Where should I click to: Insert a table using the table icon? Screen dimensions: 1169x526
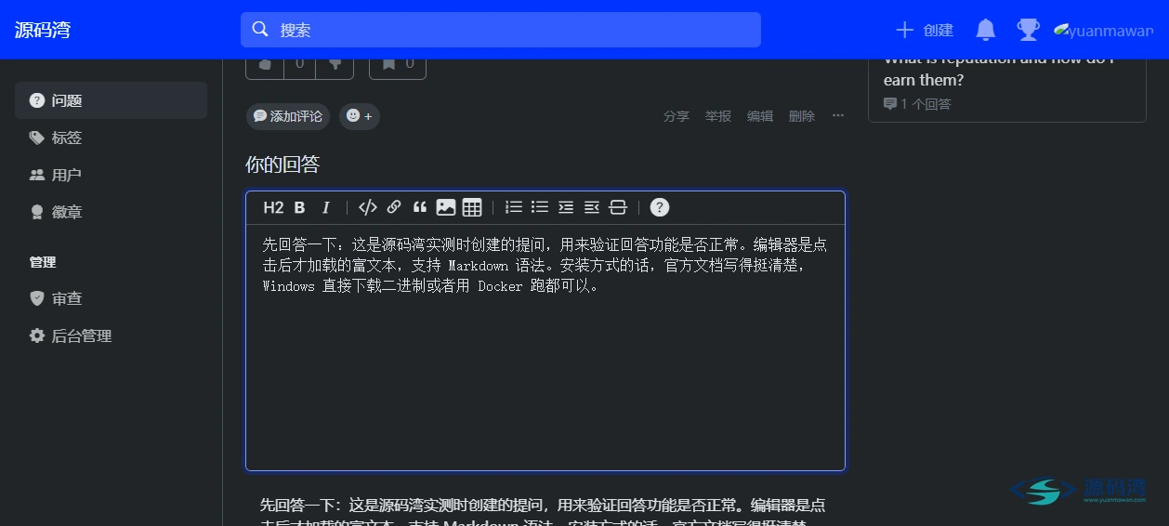[x=472, y=207]
